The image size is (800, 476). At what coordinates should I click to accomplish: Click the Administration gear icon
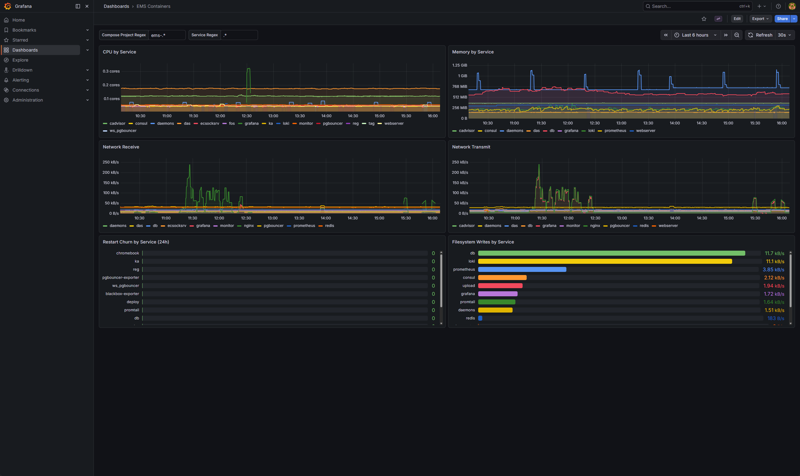[6, 100]
